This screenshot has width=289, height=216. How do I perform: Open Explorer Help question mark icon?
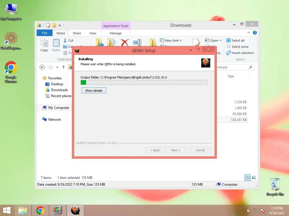click(x=255, y=33)
